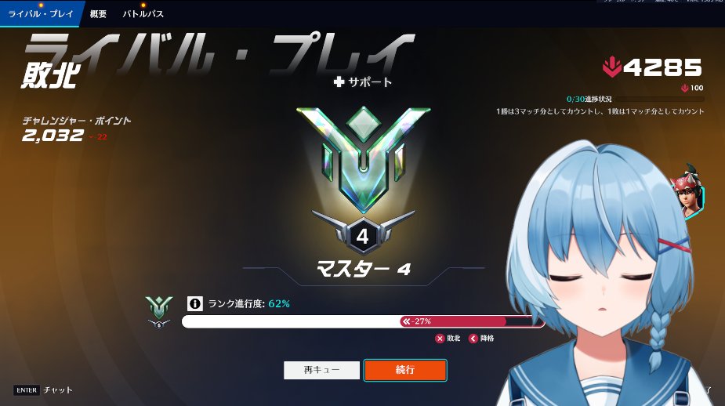Click the red X 敗北 legend icon
725x406 pixels.
(x=440, y=339)
